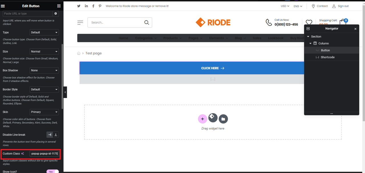Click the wishlist heart icon

click(x=309, y=23)
